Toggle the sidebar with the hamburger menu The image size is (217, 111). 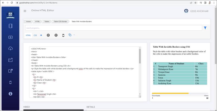[x=25, y=11]
